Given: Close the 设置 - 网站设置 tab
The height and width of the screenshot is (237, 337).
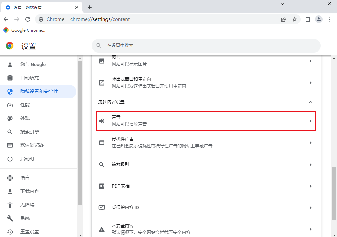Looking at the screenshot, I should (77, 7).
